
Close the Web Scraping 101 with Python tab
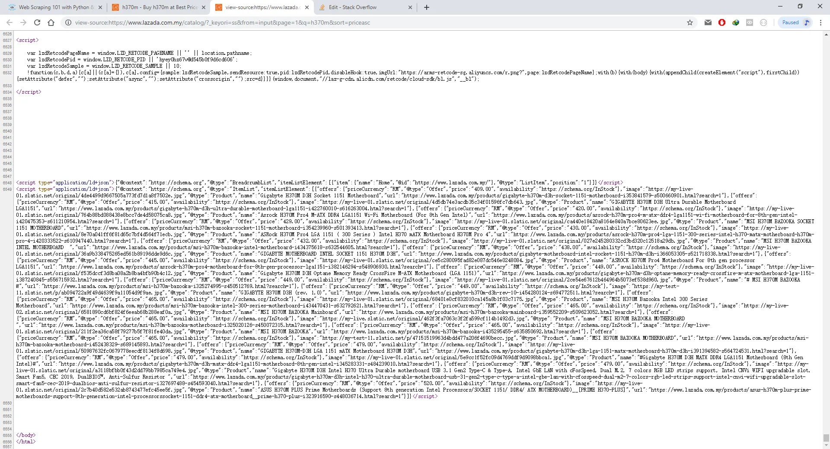pyautogui.click(x=100, y=7)
